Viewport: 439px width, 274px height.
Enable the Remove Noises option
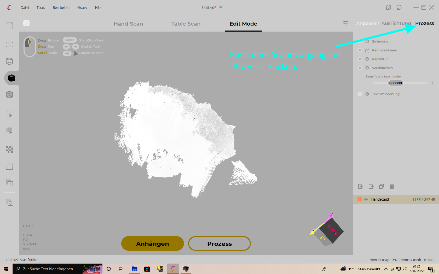[360, 50]
